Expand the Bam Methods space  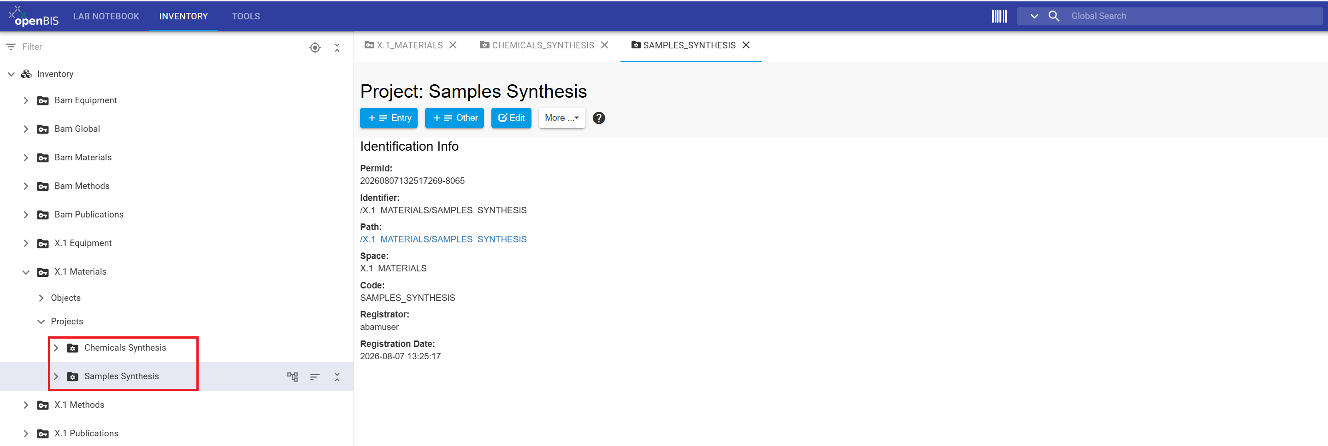point(26,187)
